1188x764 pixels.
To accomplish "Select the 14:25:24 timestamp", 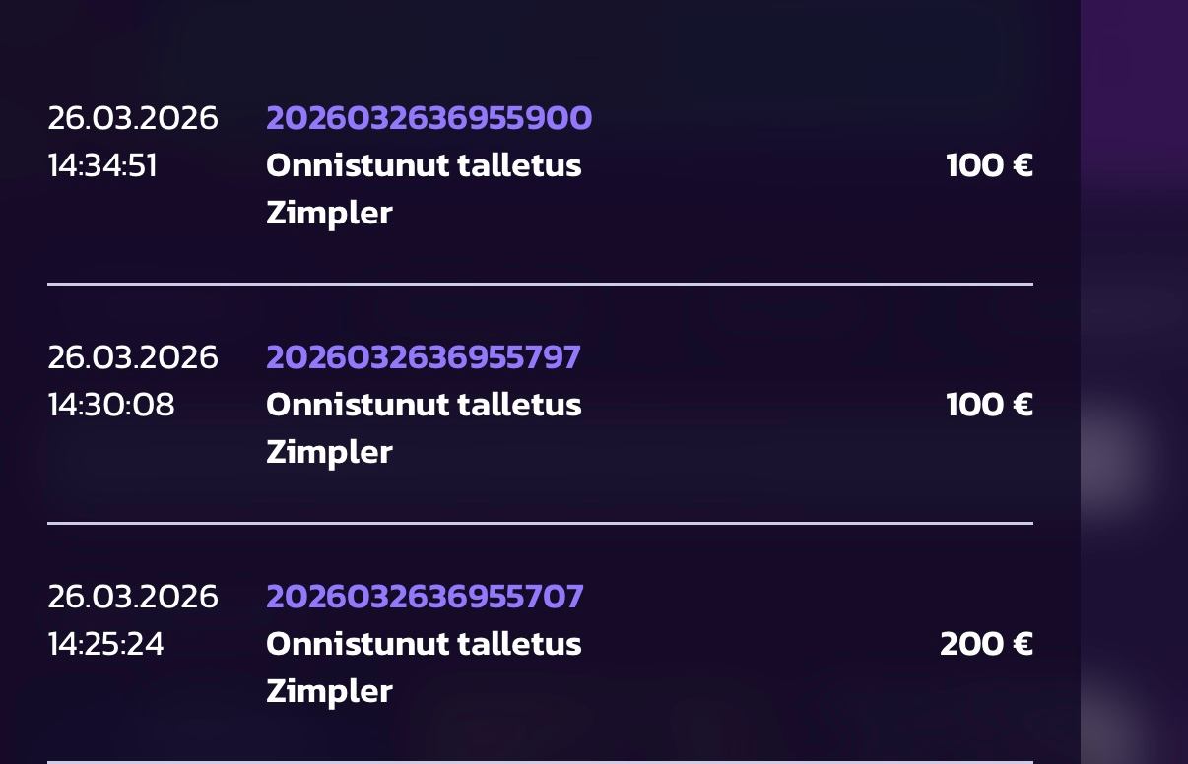I will pyautogui.click(x=106, y=644).
